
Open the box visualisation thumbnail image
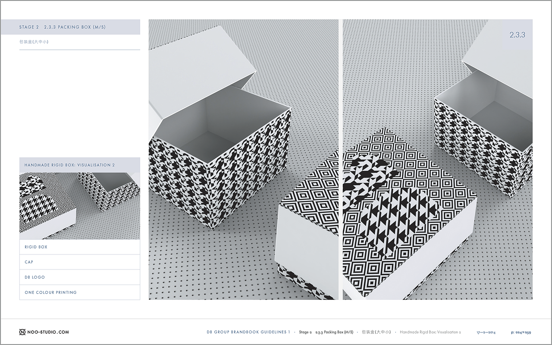tap(80, 206)
